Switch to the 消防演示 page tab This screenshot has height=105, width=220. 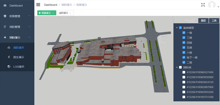(x=64, y=13)
